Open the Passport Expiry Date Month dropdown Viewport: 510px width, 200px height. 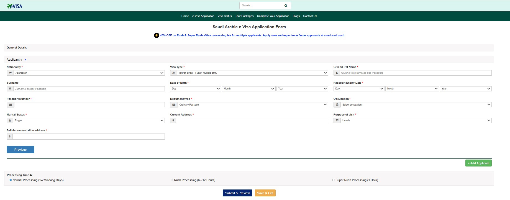click(412, 89)
